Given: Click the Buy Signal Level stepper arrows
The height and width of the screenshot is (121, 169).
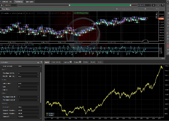Looking at the screenshot, I should point(38,97).
